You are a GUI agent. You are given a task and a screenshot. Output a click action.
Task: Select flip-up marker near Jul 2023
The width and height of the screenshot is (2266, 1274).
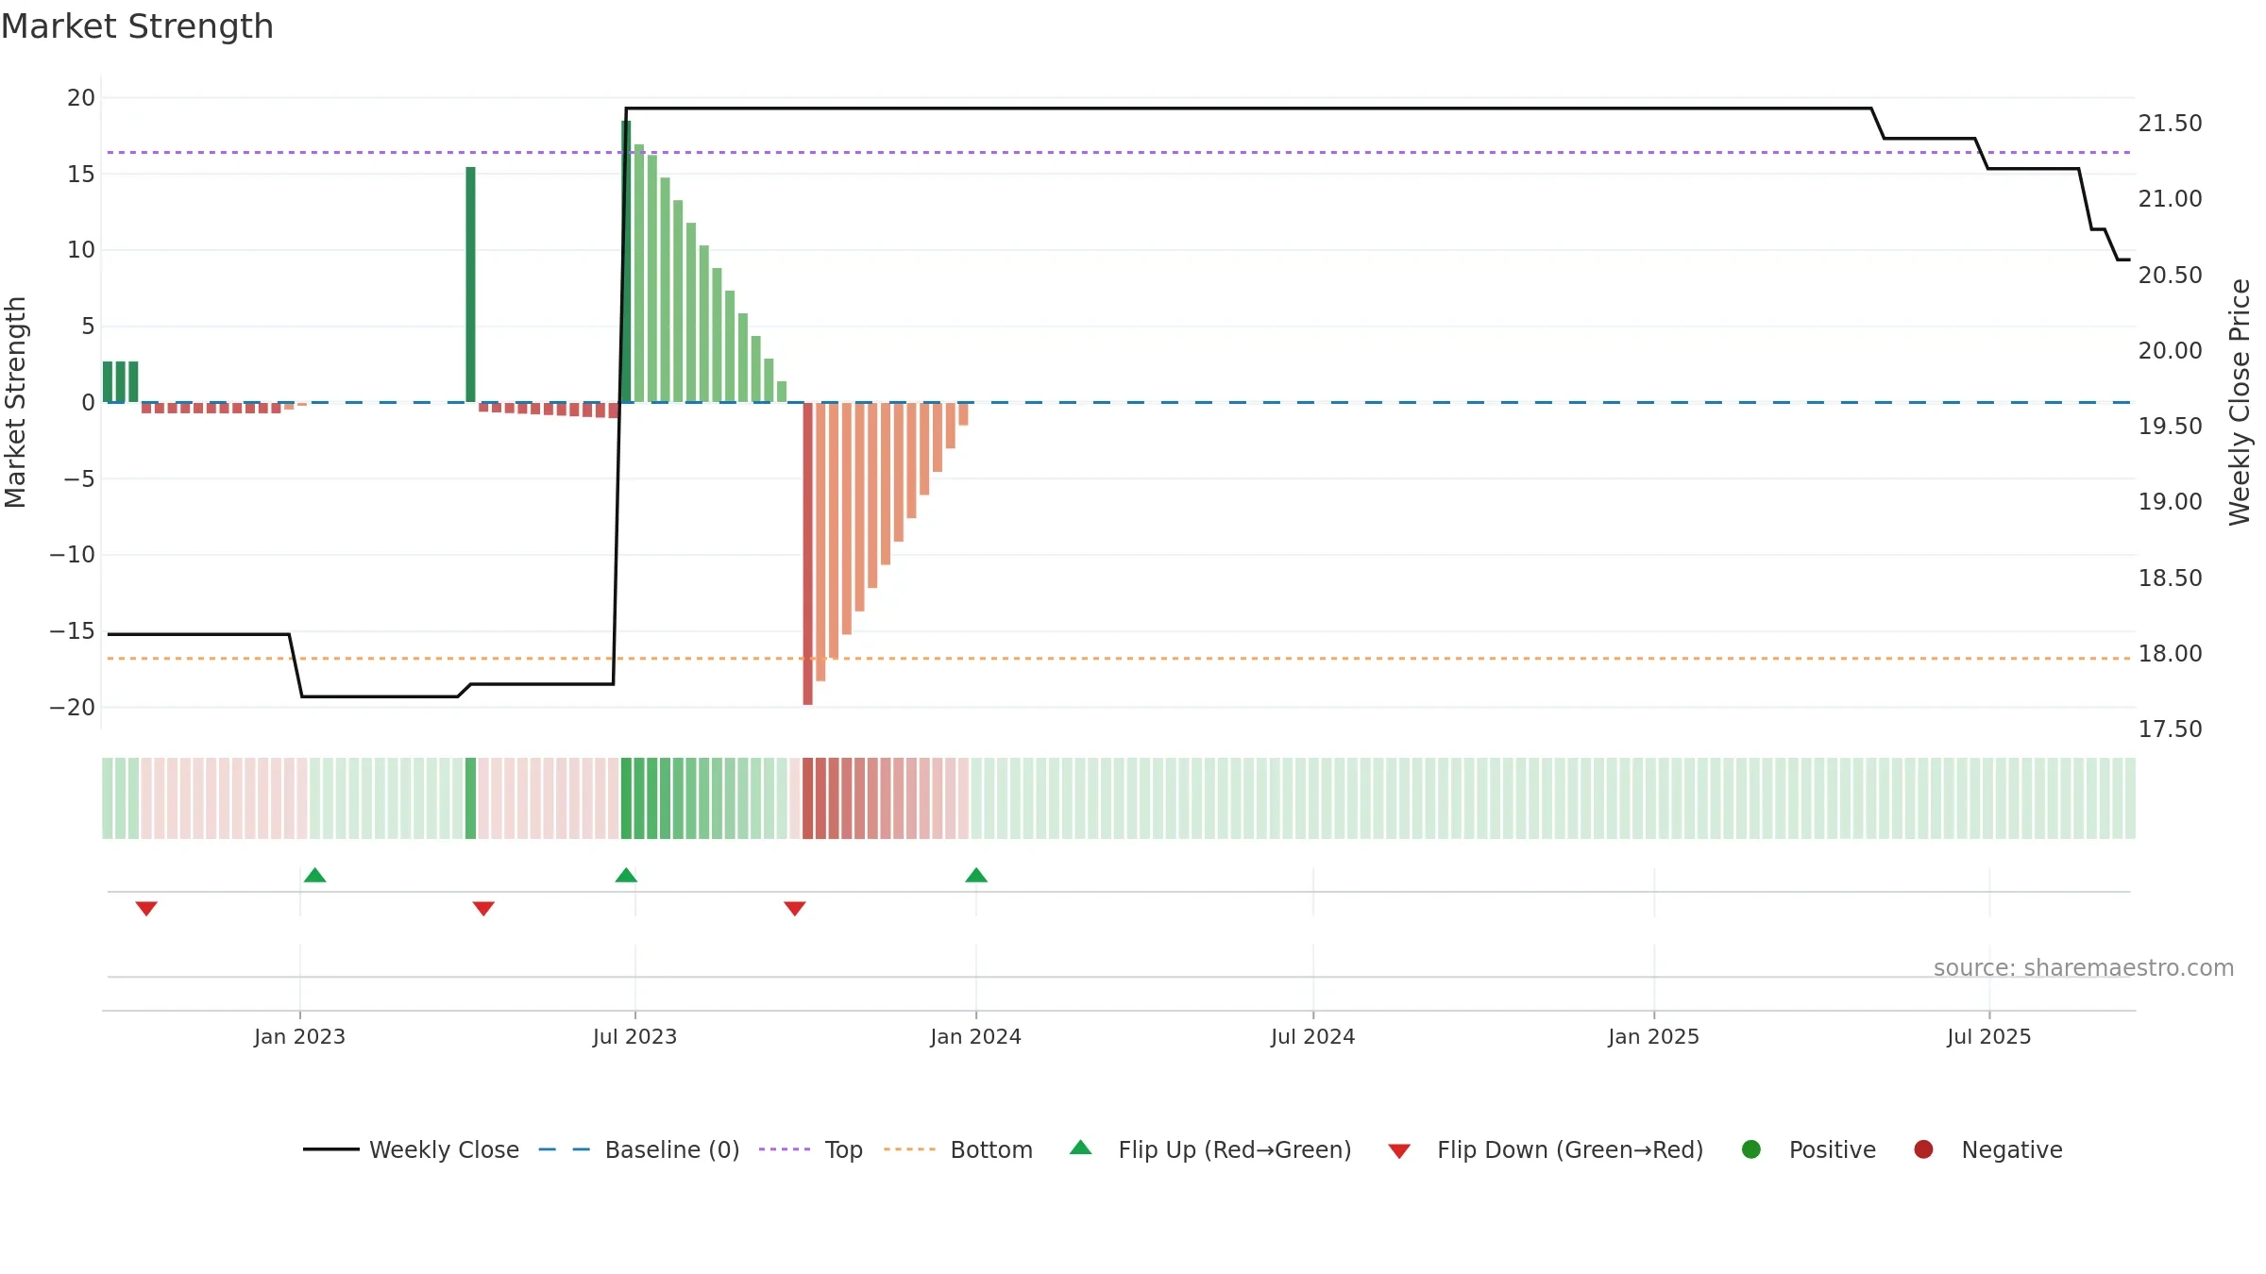tap(626, 876)
